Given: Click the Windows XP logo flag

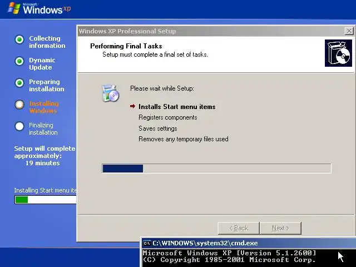Looking at the screenshot, I should [x=14, y=8].
